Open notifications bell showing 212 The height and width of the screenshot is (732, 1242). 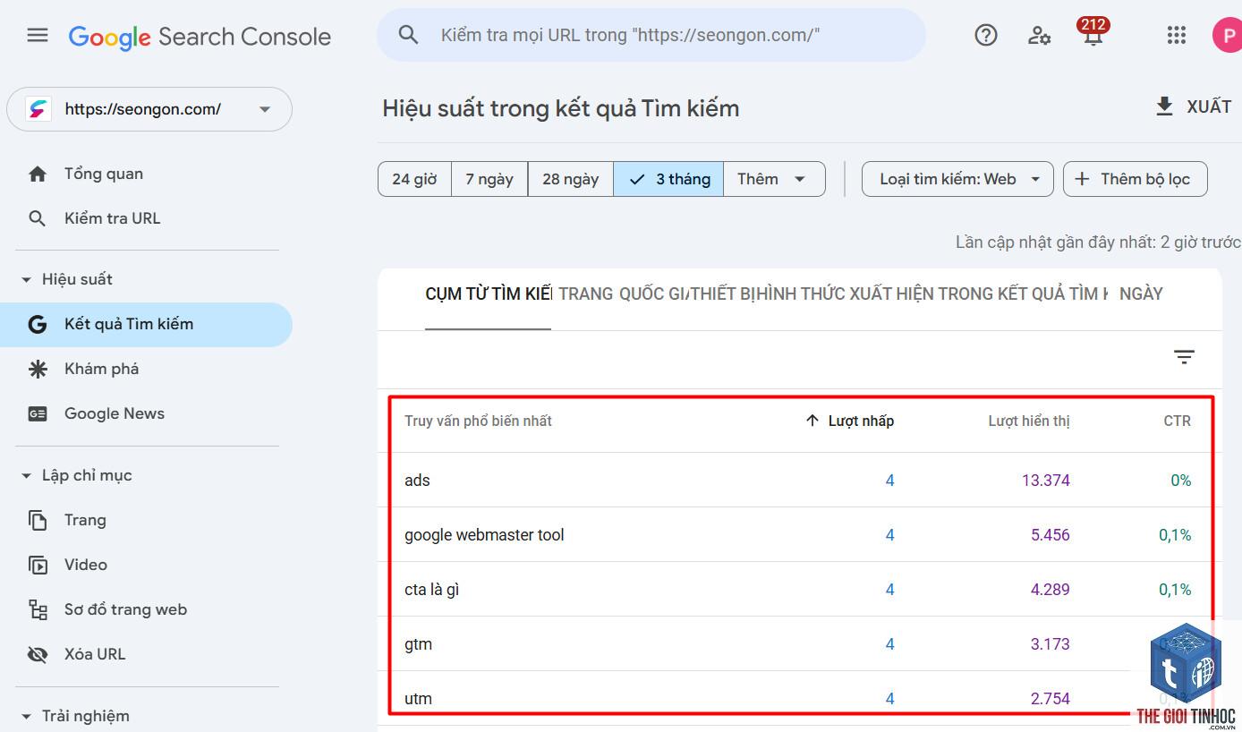[x=1093, y=34]
